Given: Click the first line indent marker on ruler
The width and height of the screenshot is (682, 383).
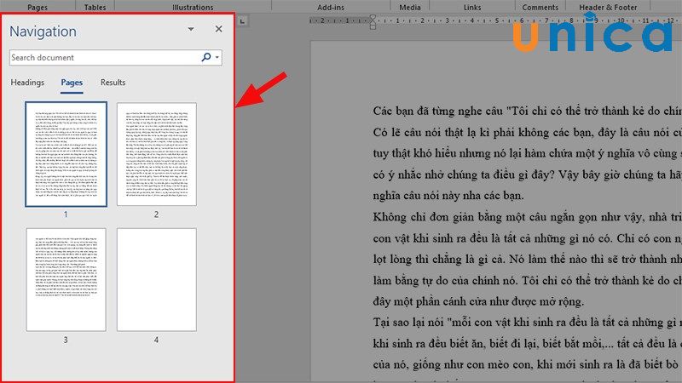Looking at the screenshot, I should (374, 18).
